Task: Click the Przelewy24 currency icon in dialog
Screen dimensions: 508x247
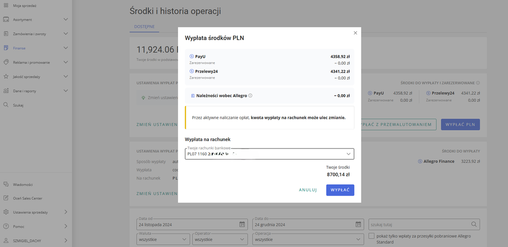Action: point(191,72)
